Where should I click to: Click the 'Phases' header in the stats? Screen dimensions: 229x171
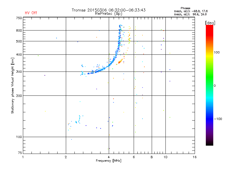click(185, 8)
